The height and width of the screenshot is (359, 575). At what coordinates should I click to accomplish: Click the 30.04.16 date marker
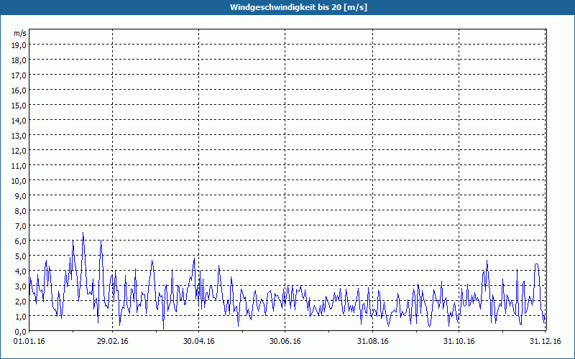199,342
